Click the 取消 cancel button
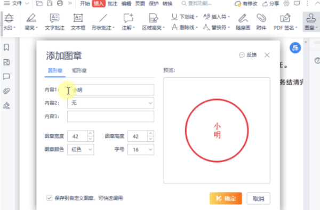The image size is (320, 210). click(x=258, y=198)
